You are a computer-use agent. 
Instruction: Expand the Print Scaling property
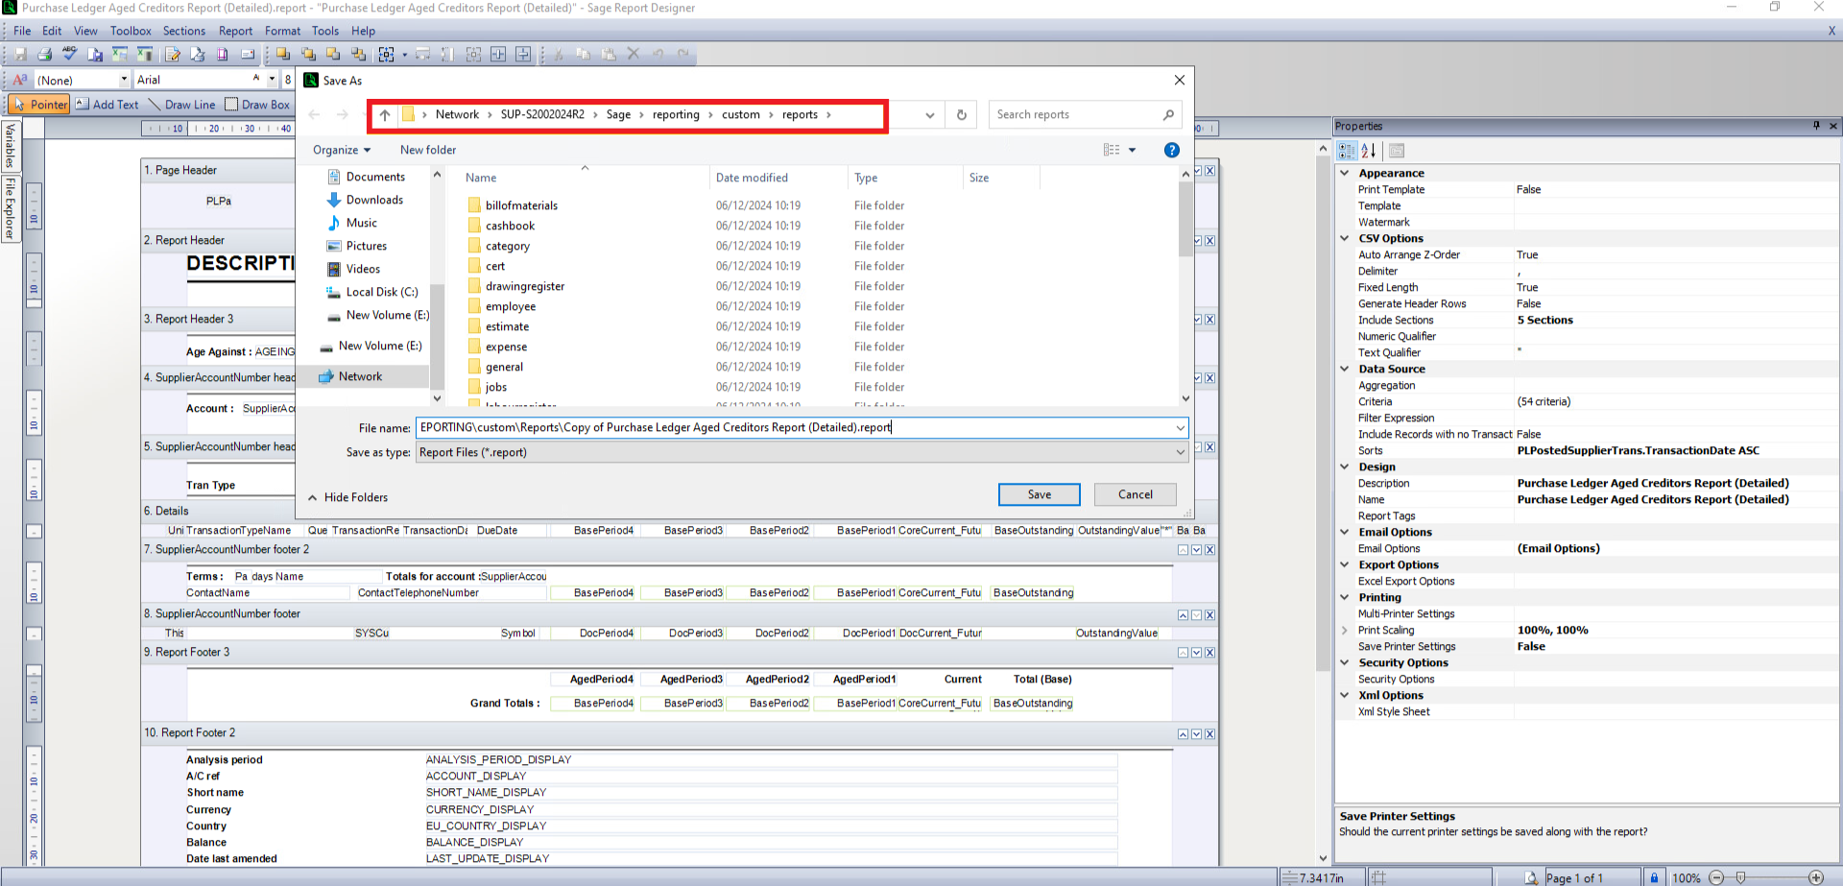(x=1345, y=631)
